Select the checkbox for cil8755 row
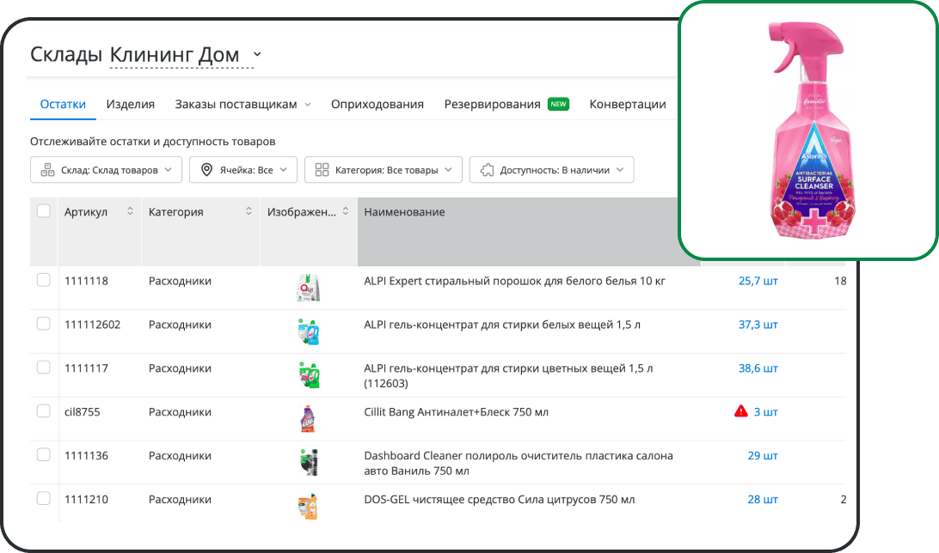This screenshot has height=553, width=939. [x=44, y=411]
